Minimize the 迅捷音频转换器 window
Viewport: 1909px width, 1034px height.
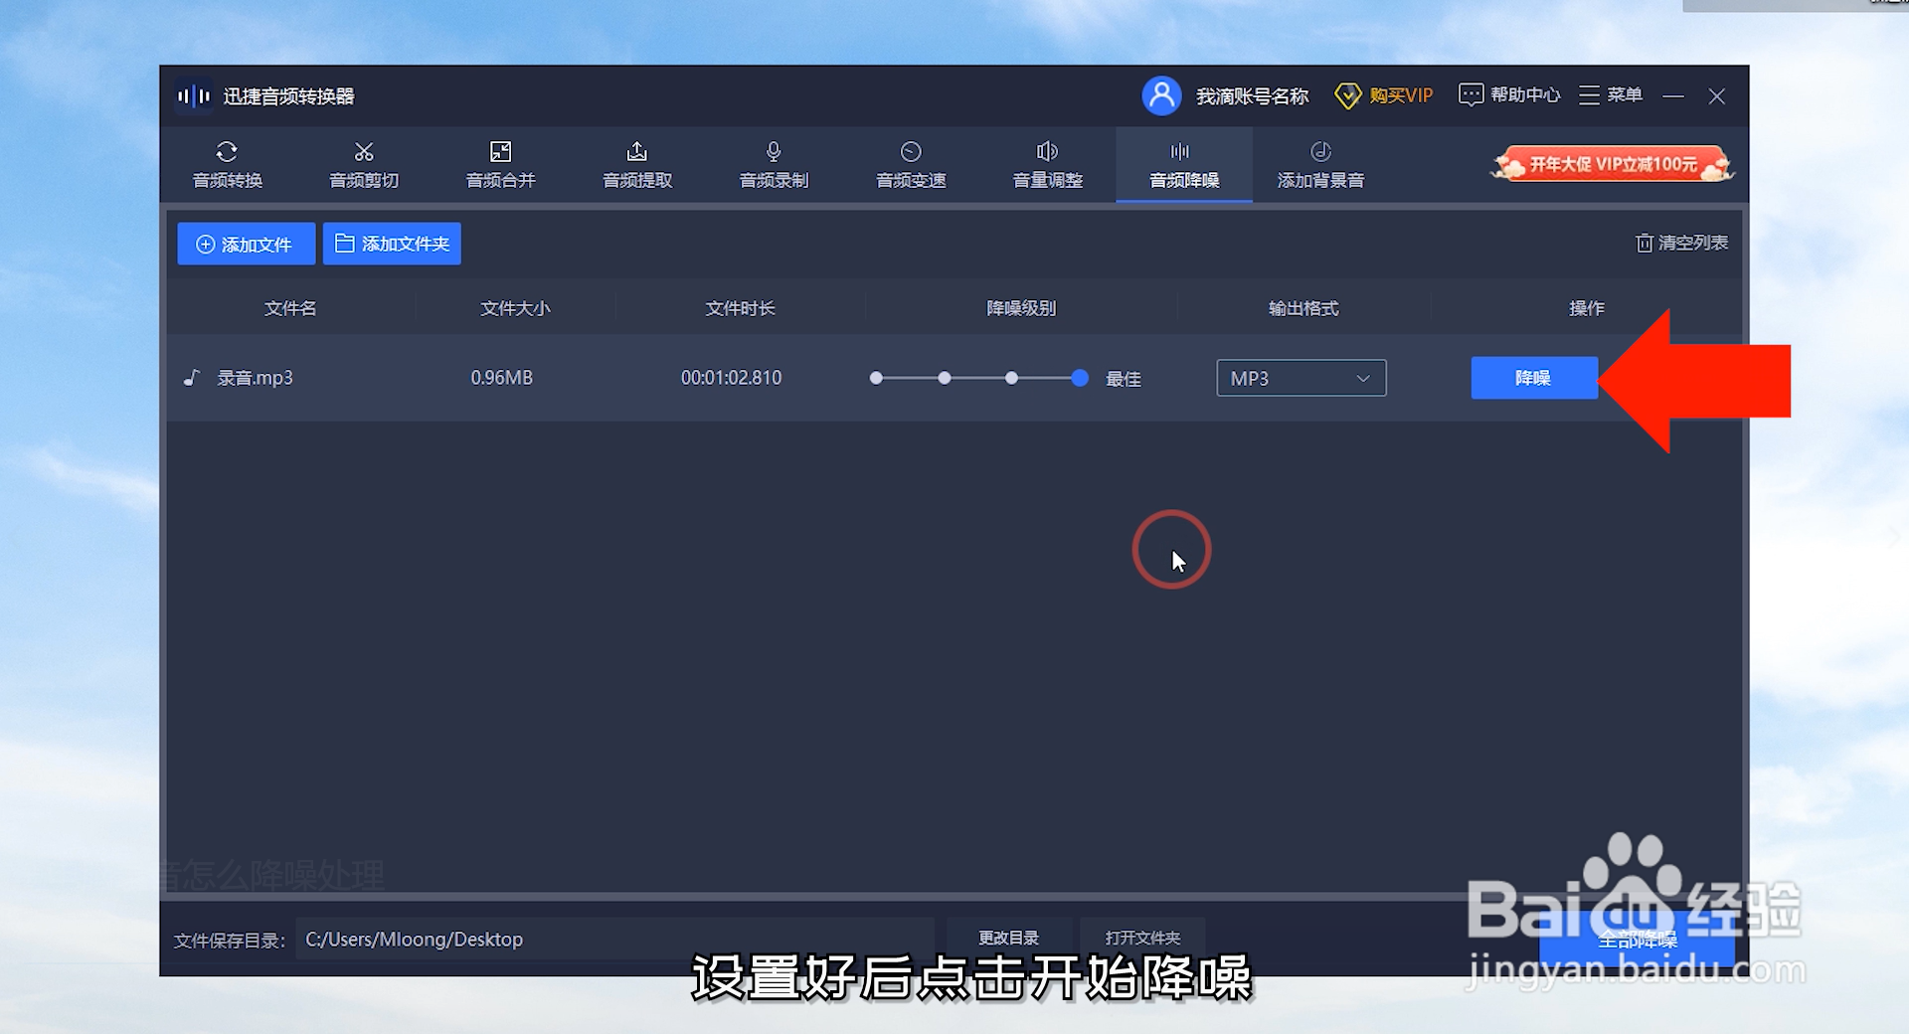coord(1673,96)
